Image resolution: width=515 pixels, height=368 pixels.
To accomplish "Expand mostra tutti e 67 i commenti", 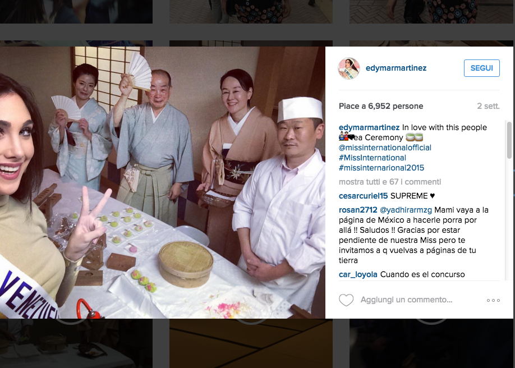I will pyautogui.click(x=390, y=182).
